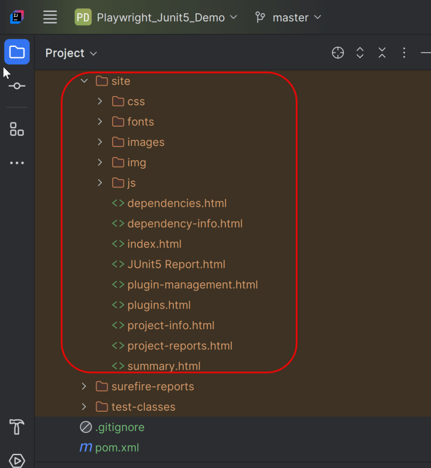
Task: Open the Structure tool window icon
Action: coord(17,129)
